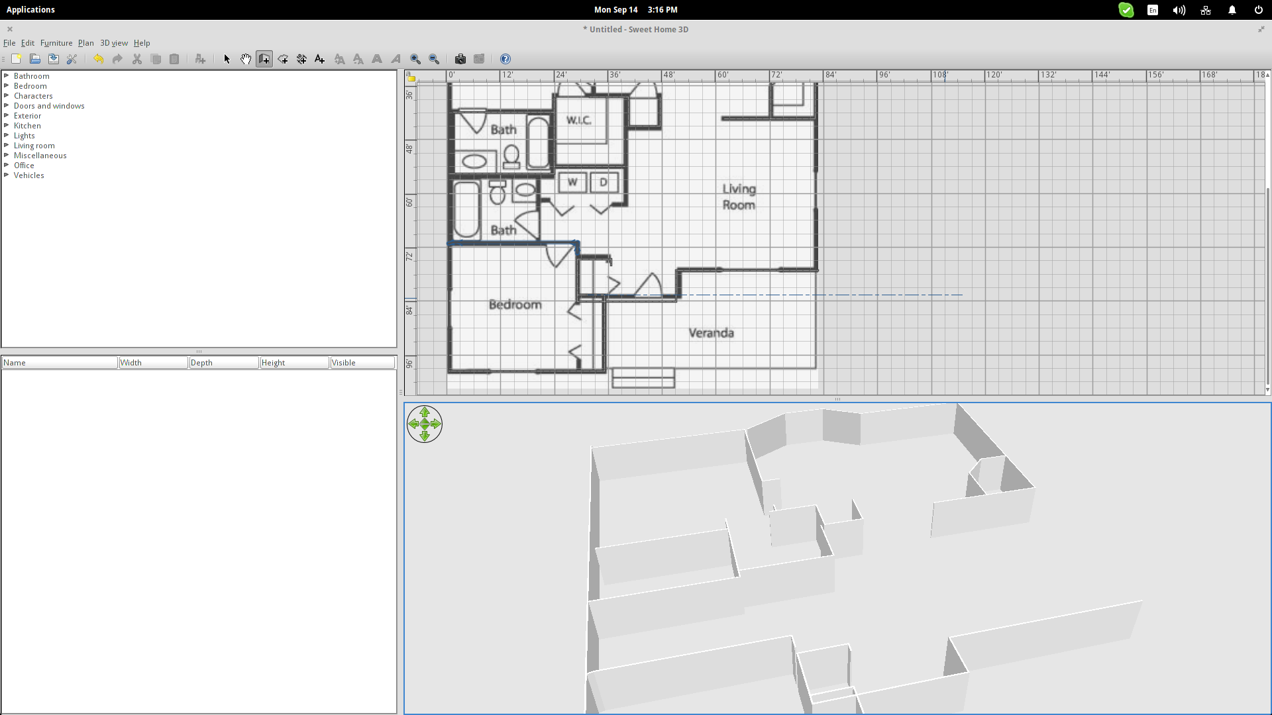Open Sweet Home 3D help
The height and width of the screenshot is (715, 1272).
coord(505,59)
